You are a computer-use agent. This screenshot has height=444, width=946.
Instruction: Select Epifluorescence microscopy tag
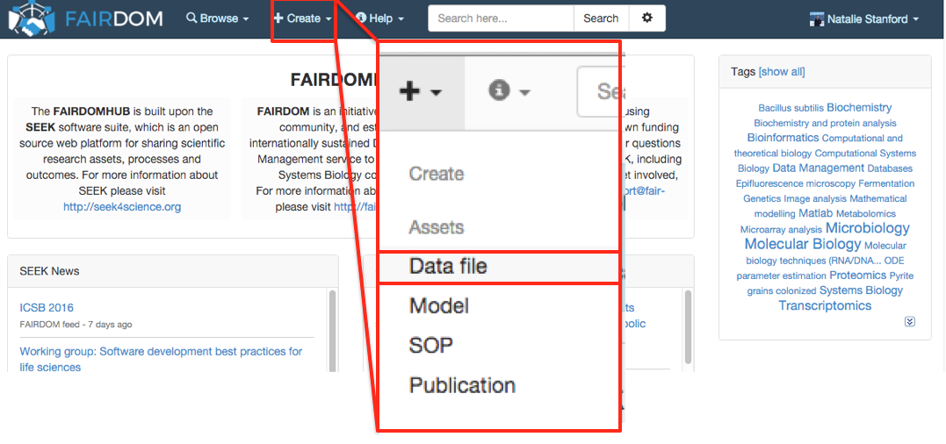coord(796,183)
